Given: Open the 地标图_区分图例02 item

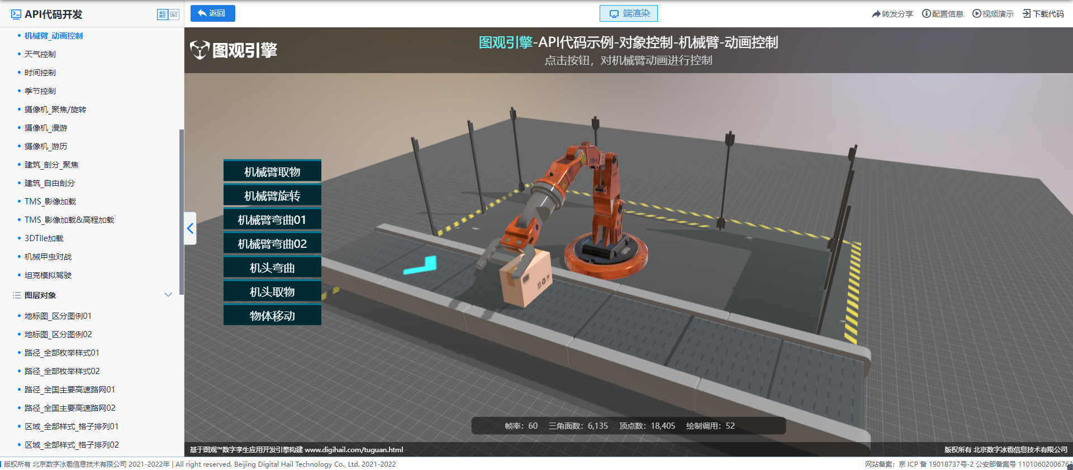Looking at the screenshot, I should click(x=58, y=334).
